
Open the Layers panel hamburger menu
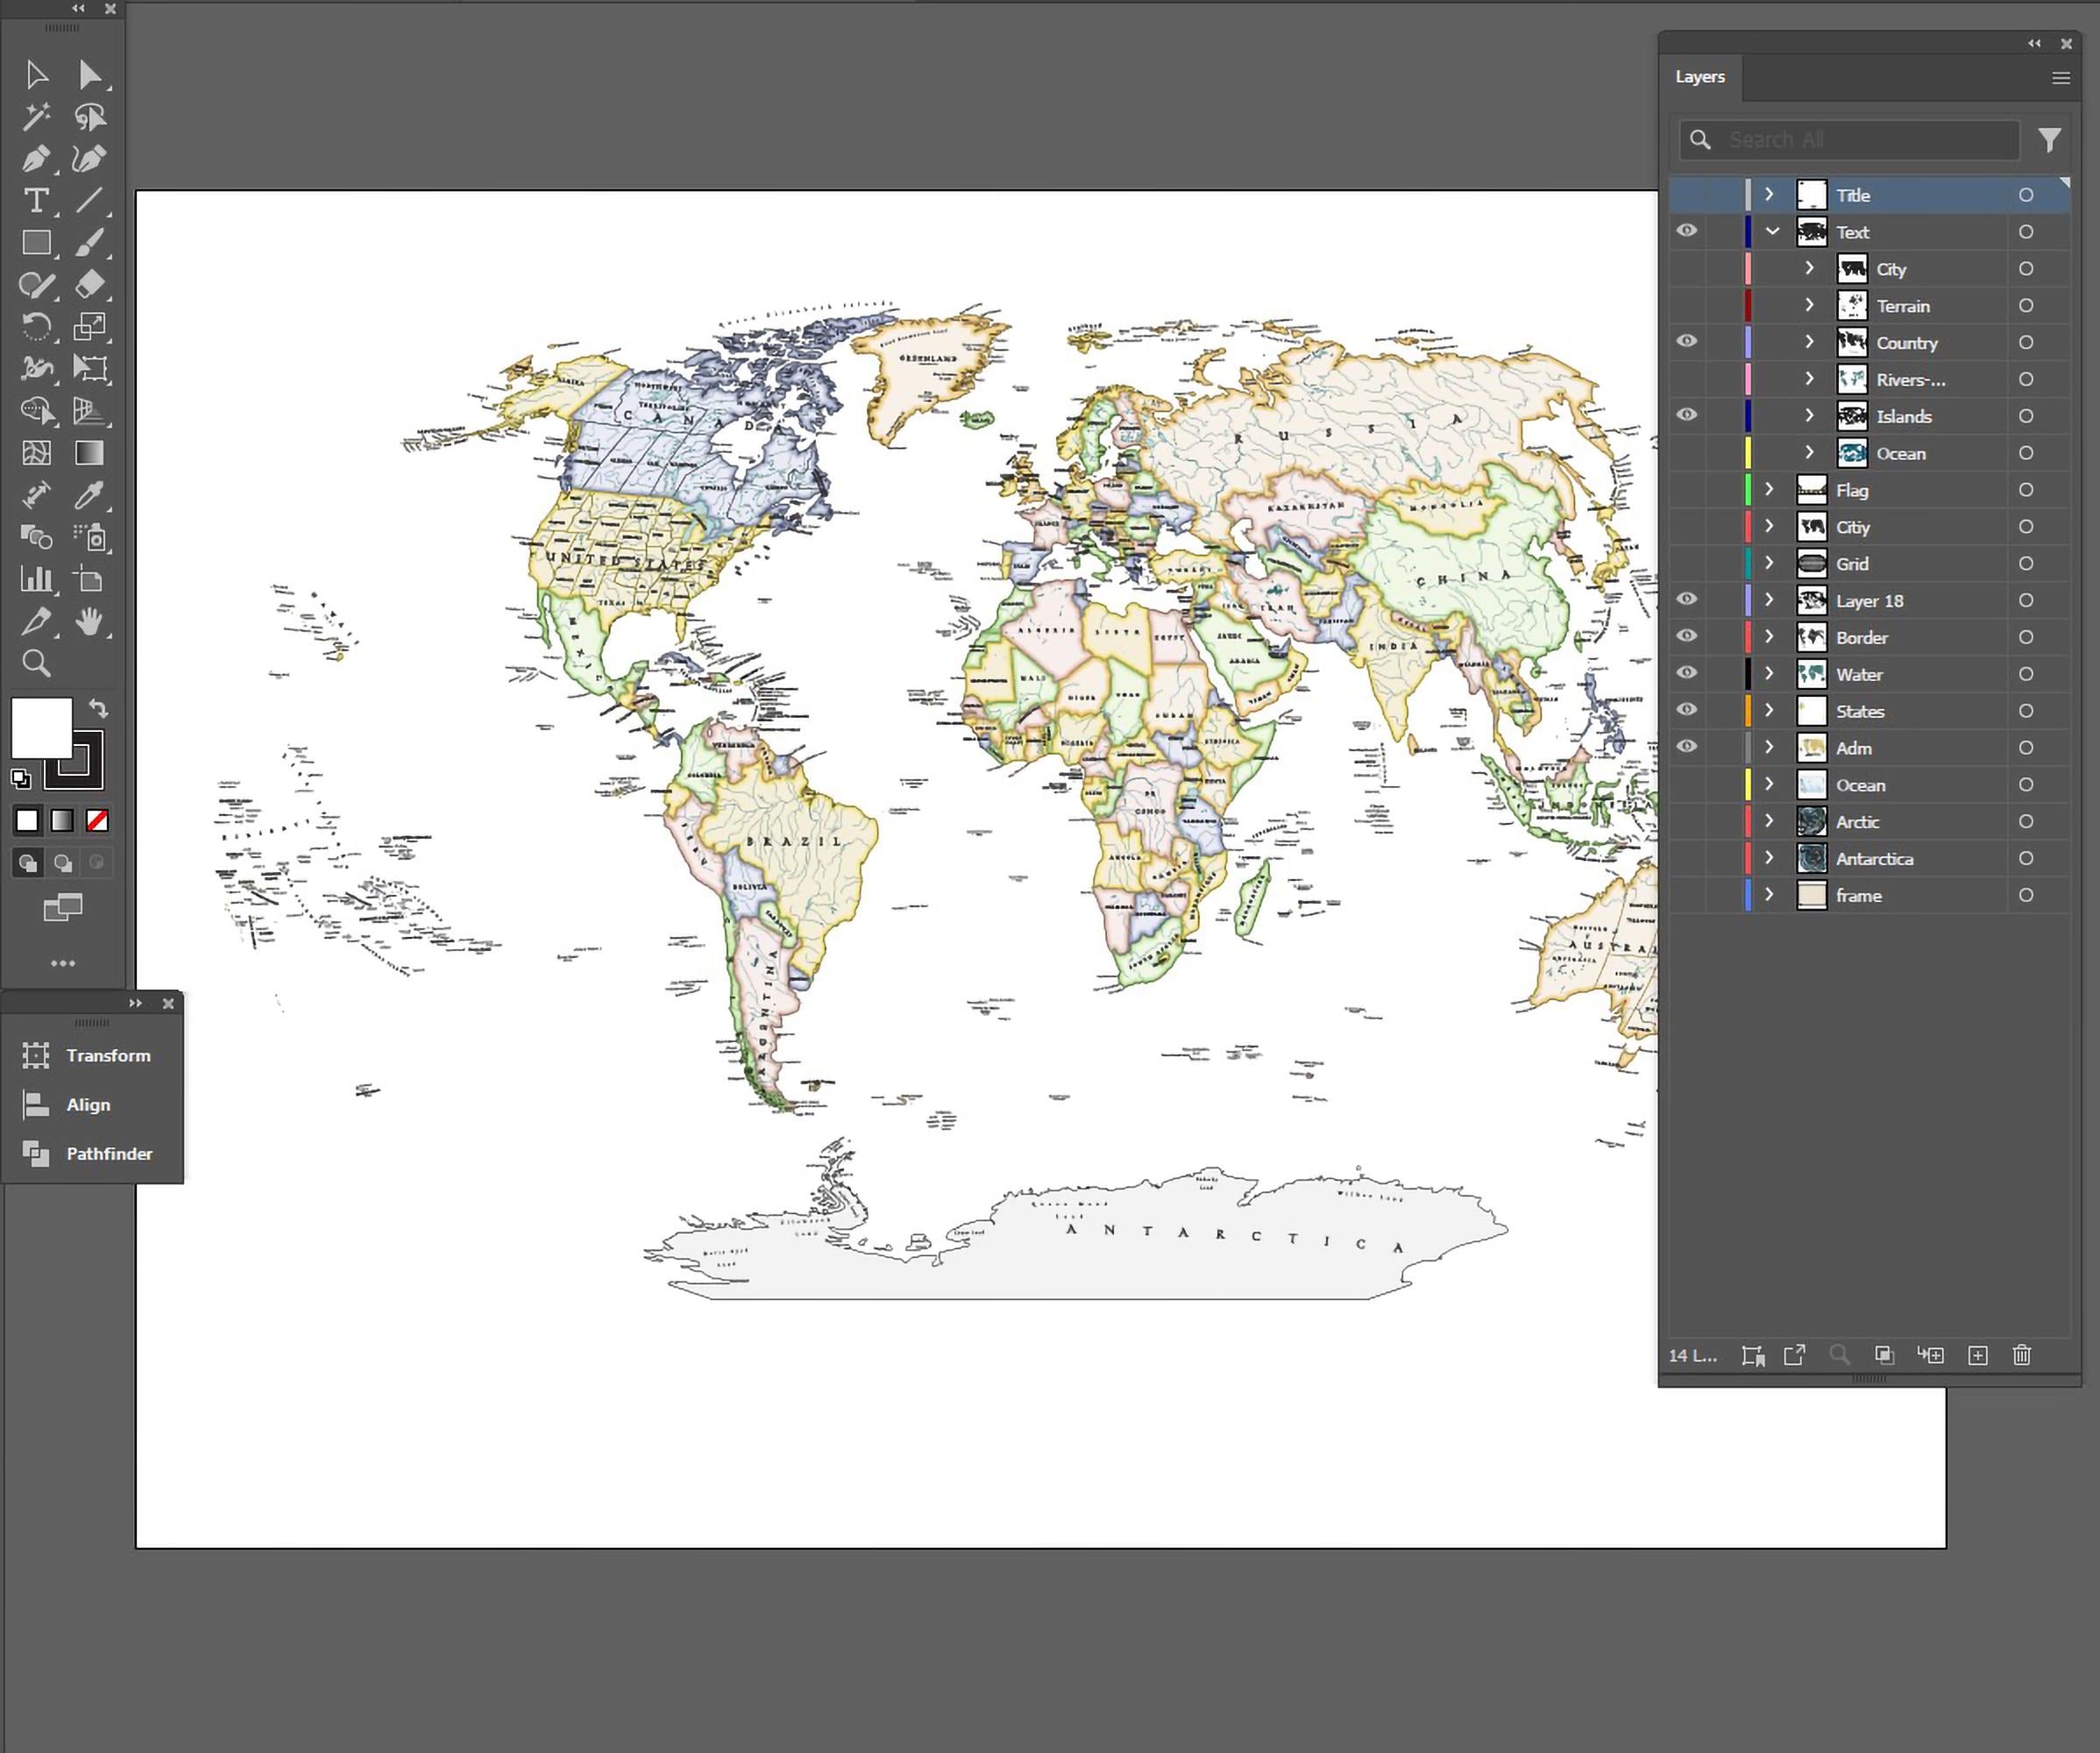(2061, 78)
